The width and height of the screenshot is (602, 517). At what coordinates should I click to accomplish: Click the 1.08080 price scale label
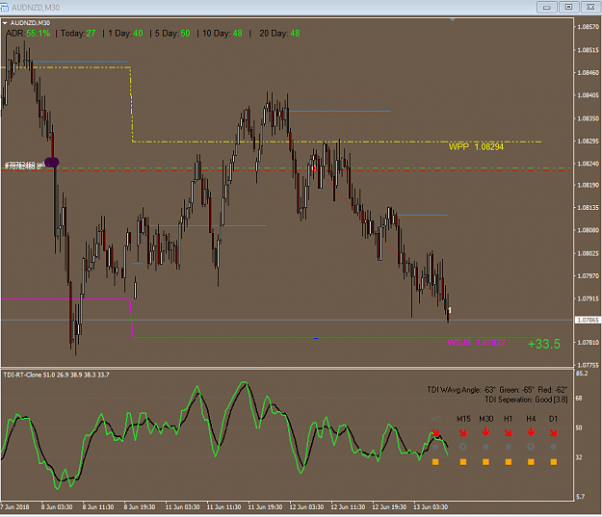589,230
